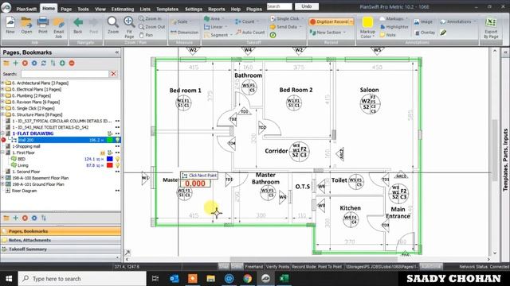Switch to Notes, Attachments panel
The image size is (510, 286).
tap(61, 240)
